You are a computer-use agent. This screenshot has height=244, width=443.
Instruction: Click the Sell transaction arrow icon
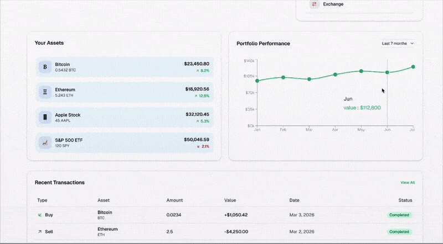(40, 232)
